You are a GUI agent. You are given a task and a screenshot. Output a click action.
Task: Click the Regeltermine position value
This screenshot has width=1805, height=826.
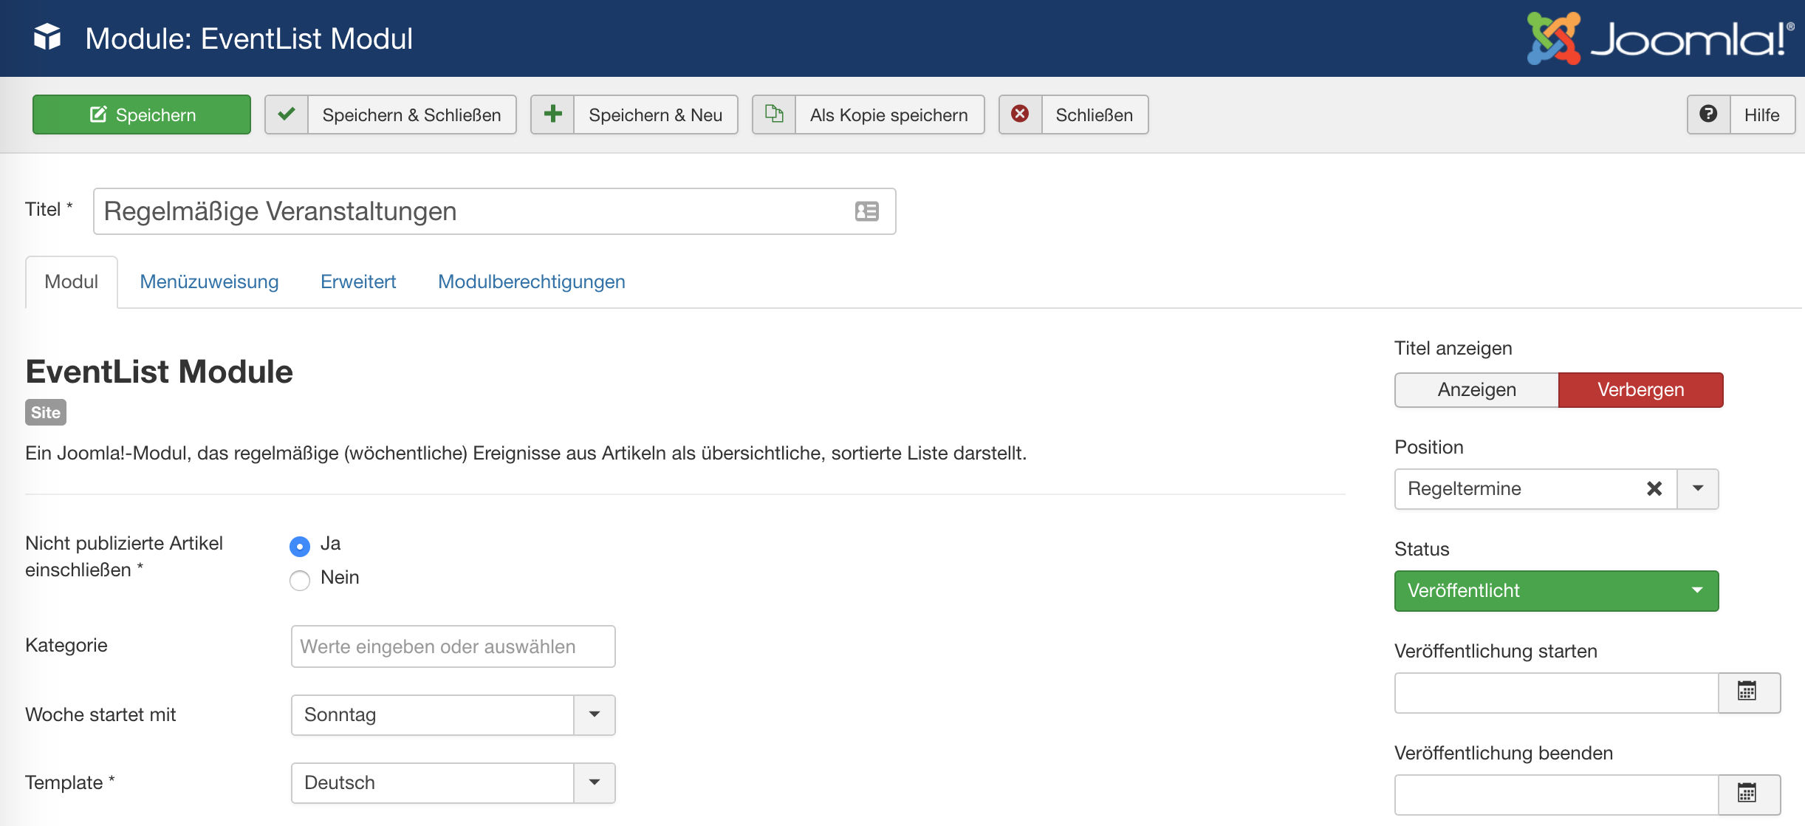(x=1465, y=488)
